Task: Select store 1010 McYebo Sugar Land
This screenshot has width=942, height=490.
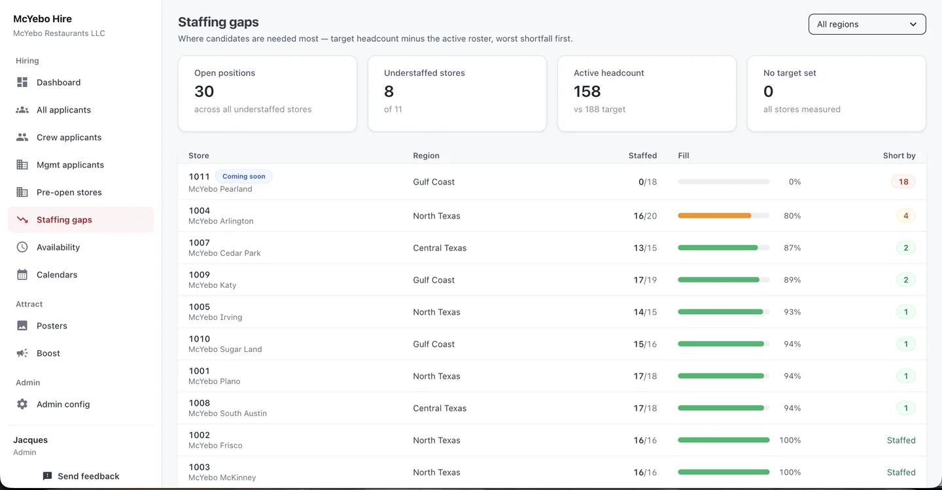Action: [552, 344]
